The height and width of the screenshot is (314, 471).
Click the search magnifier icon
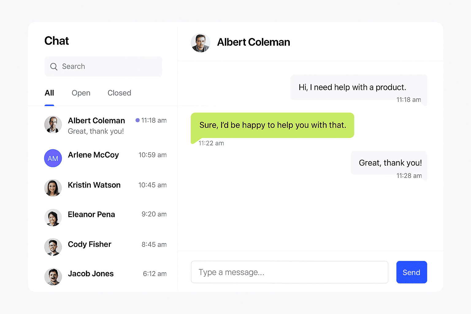click(x=54, y=67)
